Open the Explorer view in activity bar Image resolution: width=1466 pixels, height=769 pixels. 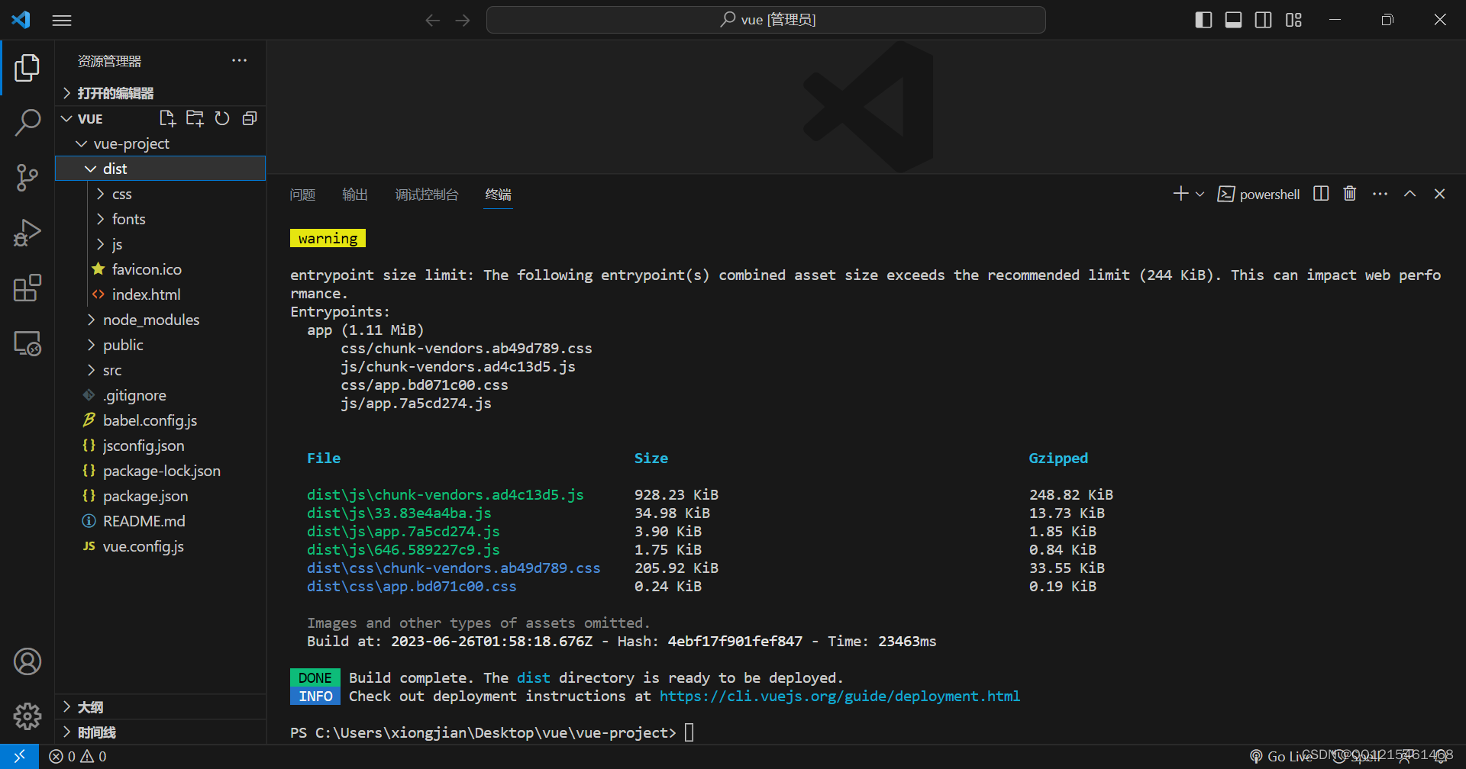tap(27, 68)
